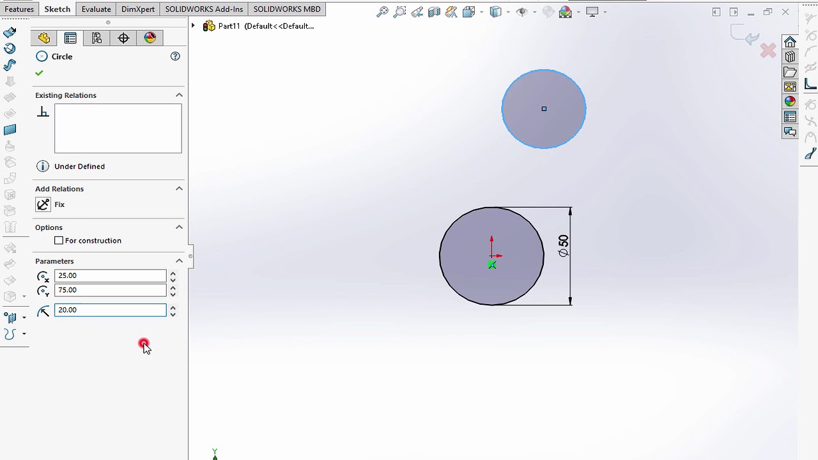Collapse the Add Relations section
Image resolution: width=818 pixels, height=460 pixels.
click(179, 188)
